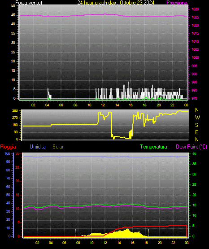Click 50 on the blue humidity axis
This screenshot has height=249, width=209.
click(x=8, y=195)
